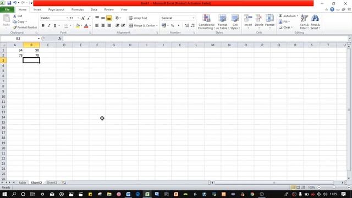Image resolution: width=352 pixels, height=198 pixels.
Task: Toggle top align icon
Action: click(97, 18)
